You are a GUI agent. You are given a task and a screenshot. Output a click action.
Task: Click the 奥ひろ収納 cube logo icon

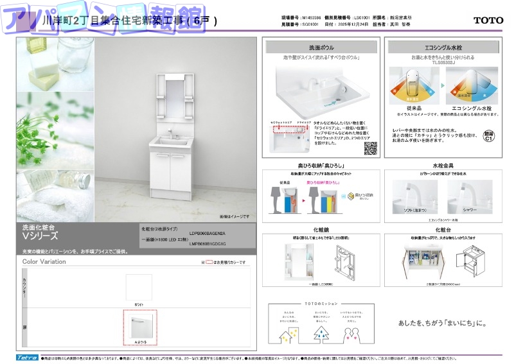point(351,196)
